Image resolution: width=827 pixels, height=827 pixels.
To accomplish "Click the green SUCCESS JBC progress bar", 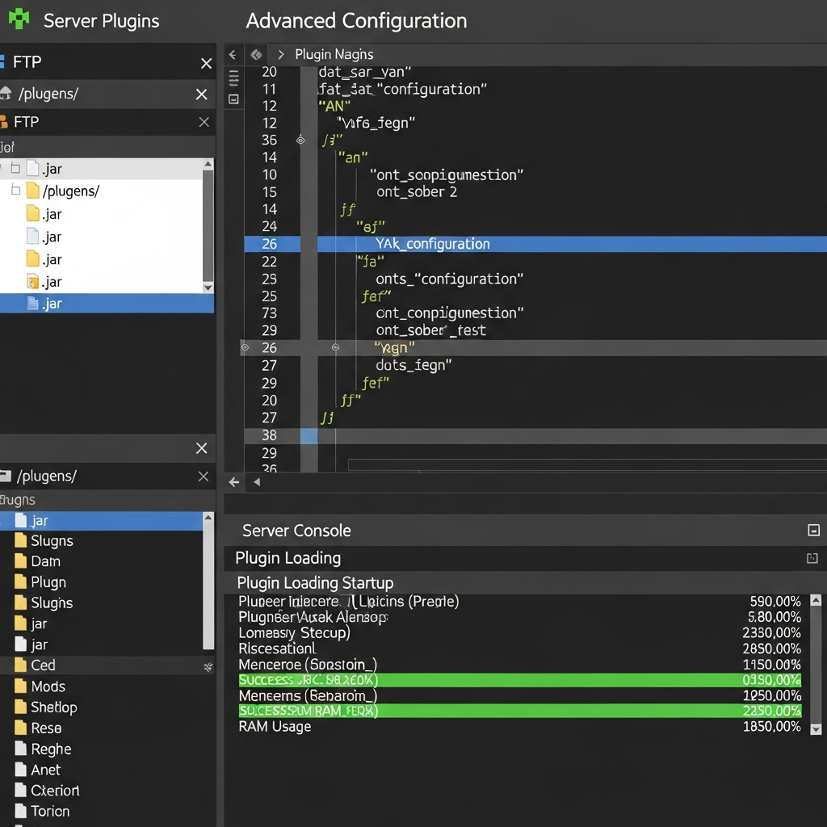I will coord(519,680).
